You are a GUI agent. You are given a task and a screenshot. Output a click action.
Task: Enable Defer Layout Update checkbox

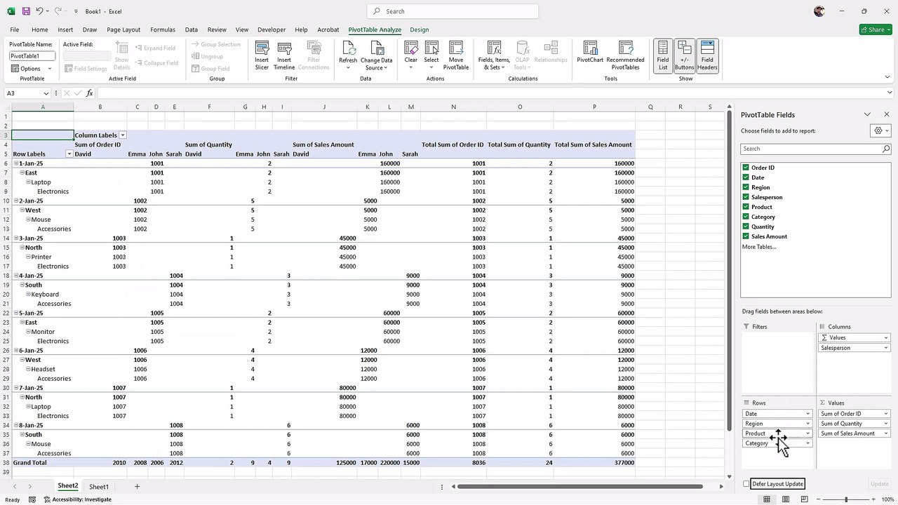(x=746, y=484)
